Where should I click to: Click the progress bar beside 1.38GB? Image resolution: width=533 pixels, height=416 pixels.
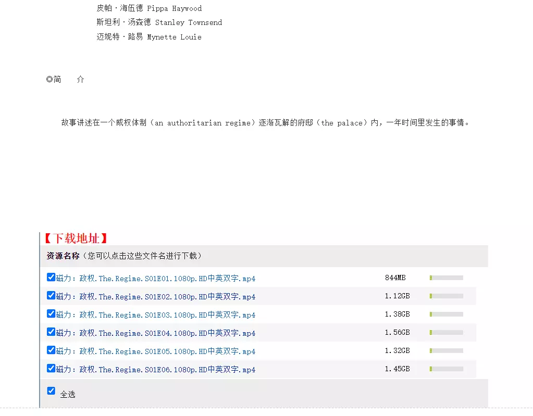[x=446, y=314]
